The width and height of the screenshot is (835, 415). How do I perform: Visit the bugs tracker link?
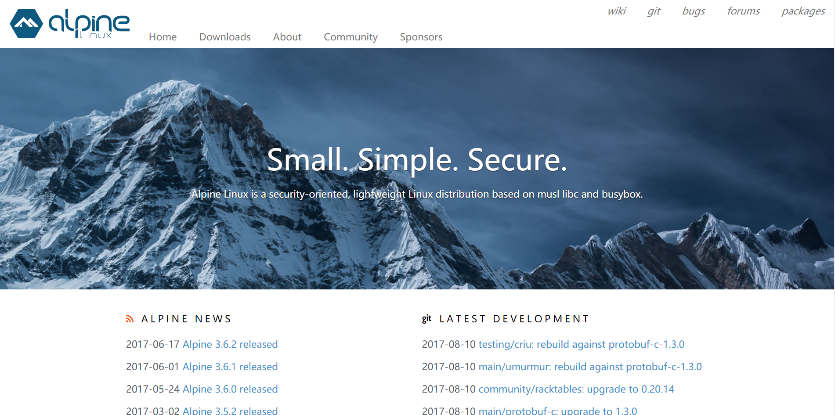click(x=694, y=11)
